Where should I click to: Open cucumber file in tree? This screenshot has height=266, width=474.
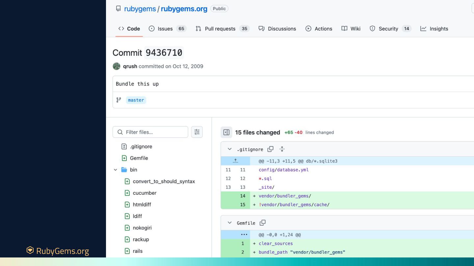click(x=145, y=193)
